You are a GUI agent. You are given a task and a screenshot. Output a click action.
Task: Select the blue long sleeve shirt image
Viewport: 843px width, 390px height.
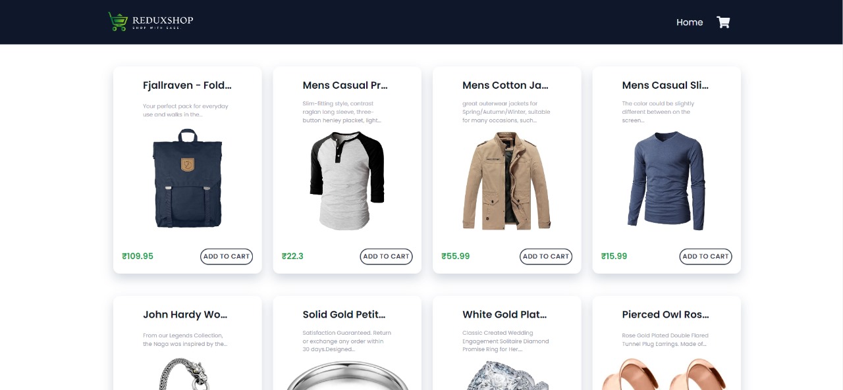point(666,180)
